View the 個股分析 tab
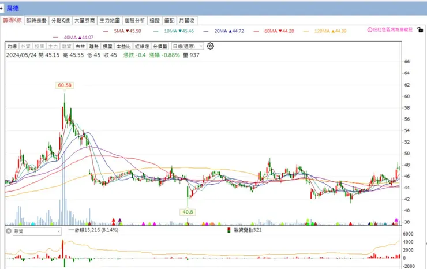Image resolution: width=427 pixels, height=269 pixels. coord(134,21)
